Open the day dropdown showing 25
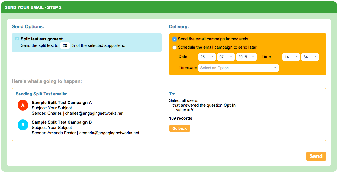 click(x=207, y=57)
